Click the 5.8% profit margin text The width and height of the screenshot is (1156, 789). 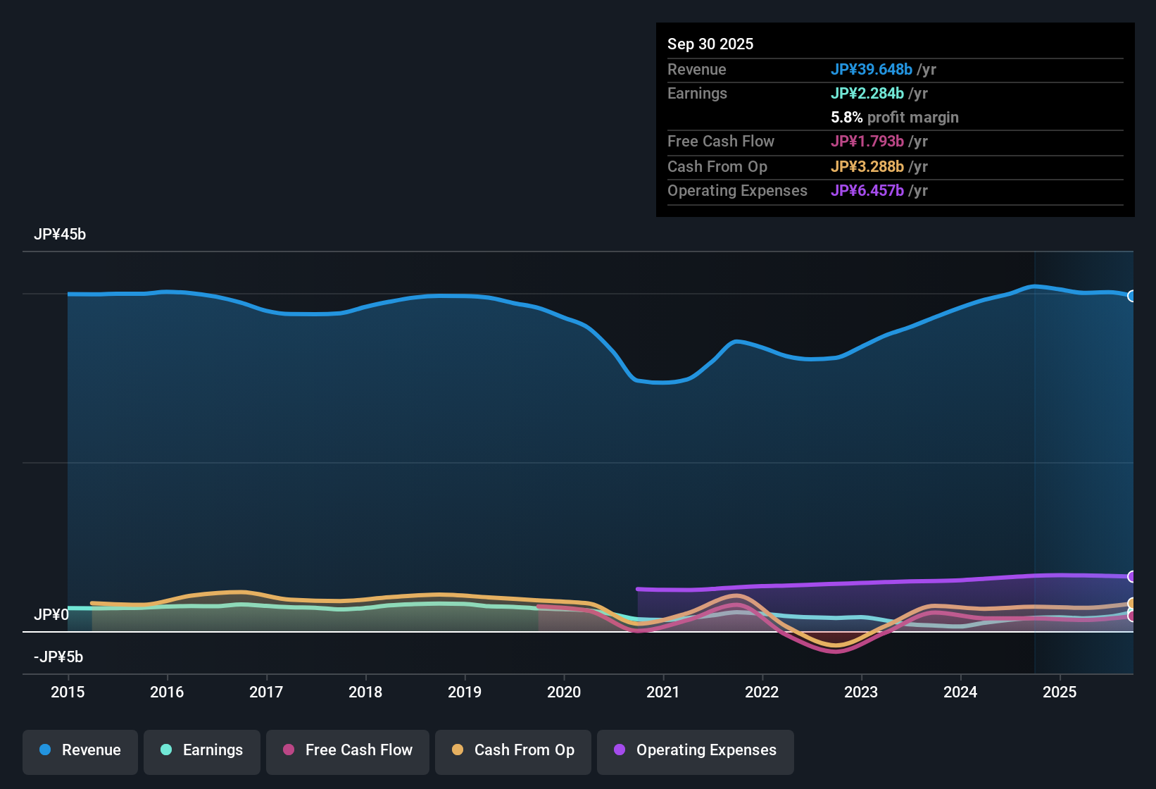pos(894,117)
